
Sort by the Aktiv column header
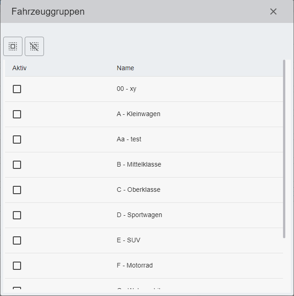[20, 68]
